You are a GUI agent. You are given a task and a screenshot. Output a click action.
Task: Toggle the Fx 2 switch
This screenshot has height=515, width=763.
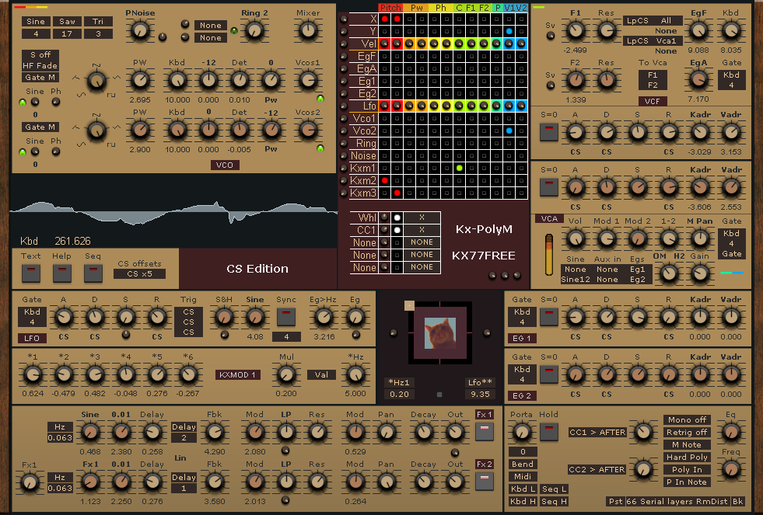click(x=485, y=481)
